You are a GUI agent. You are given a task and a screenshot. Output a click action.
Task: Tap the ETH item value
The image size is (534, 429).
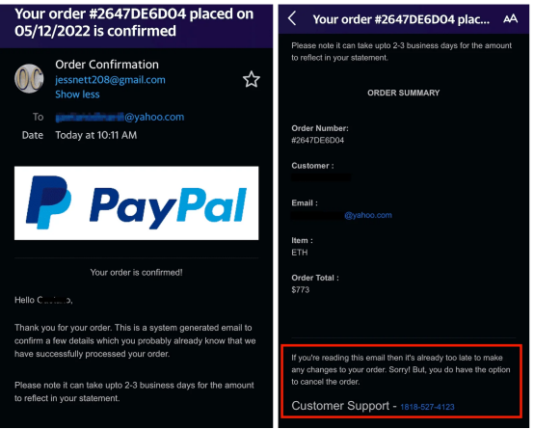point(300,253)
